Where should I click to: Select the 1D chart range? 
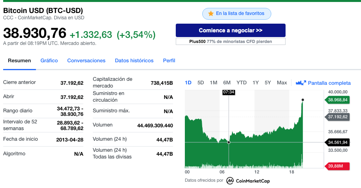click(188, 83)
